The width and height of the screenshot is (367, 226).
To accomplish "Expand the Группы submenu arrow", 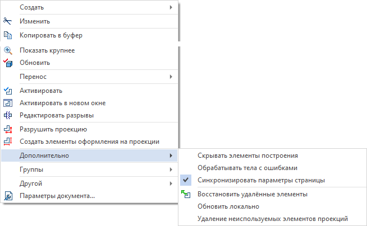I will click(171, 170).
